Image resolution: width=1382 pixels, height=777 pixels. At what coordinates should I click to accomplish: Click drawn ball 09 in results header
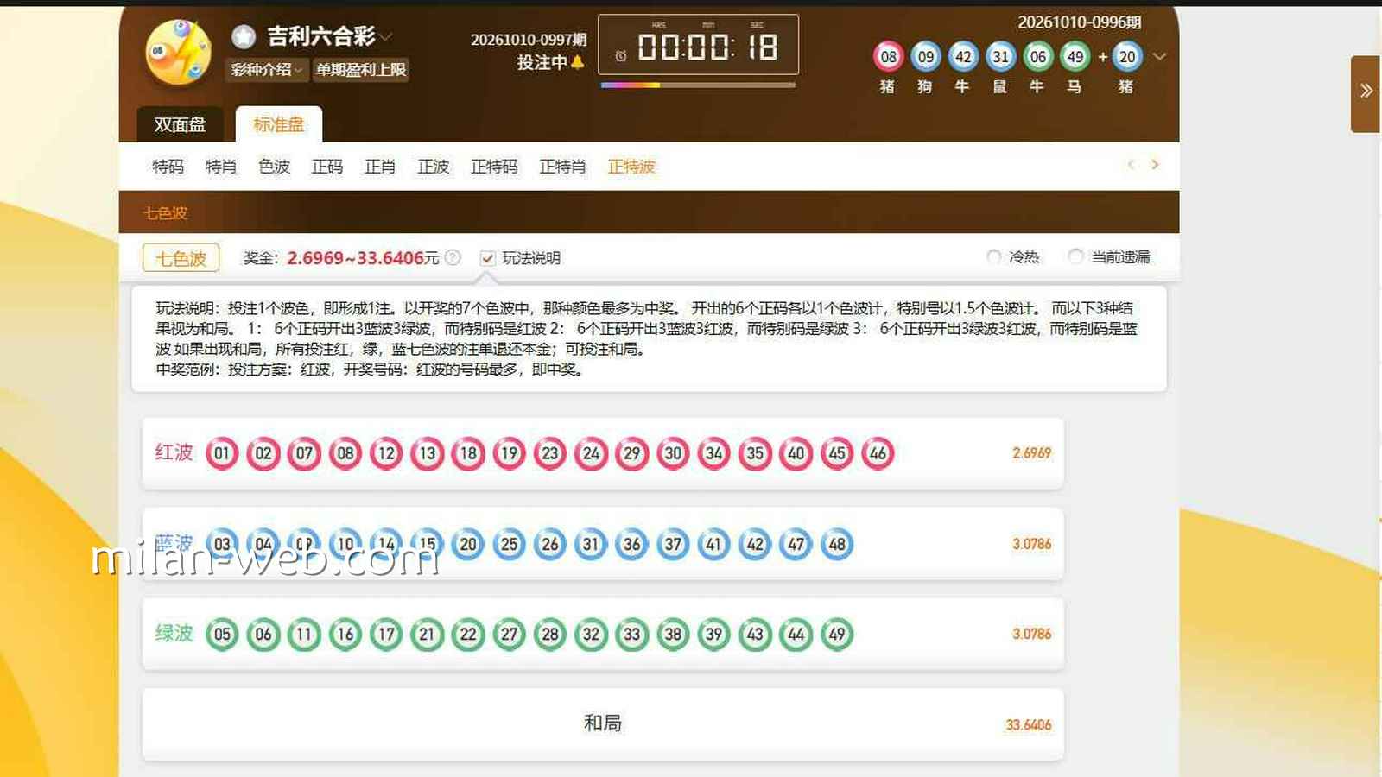(925, 57)
